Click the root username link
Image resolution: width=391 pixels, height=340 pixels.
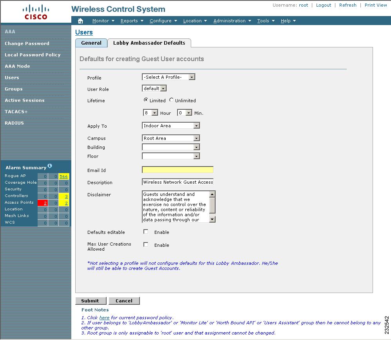coord(304,5)
